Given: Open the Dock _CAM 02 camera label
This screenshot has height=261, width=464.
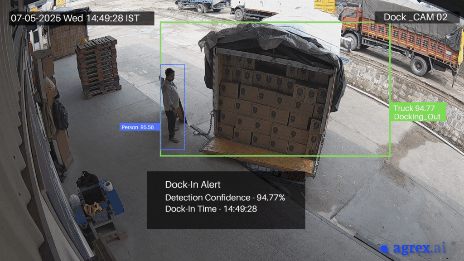Looking at the screenshot, I should click(x=415, y=18).
